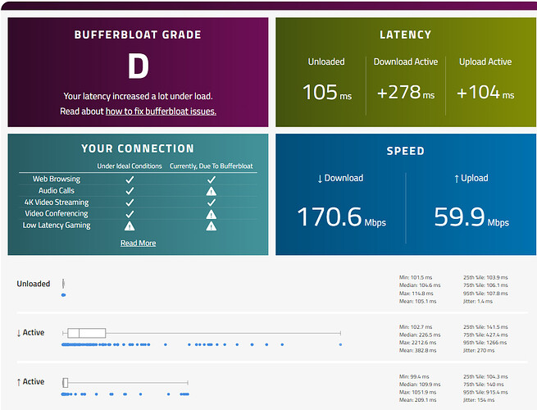Click the download active latency box plot
This screenshot has width=537, height=410.
(x=202, y=333)
